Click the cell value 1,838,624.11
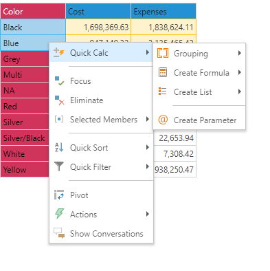This screenshot has height=271, width=270. [x=171, y=28]
